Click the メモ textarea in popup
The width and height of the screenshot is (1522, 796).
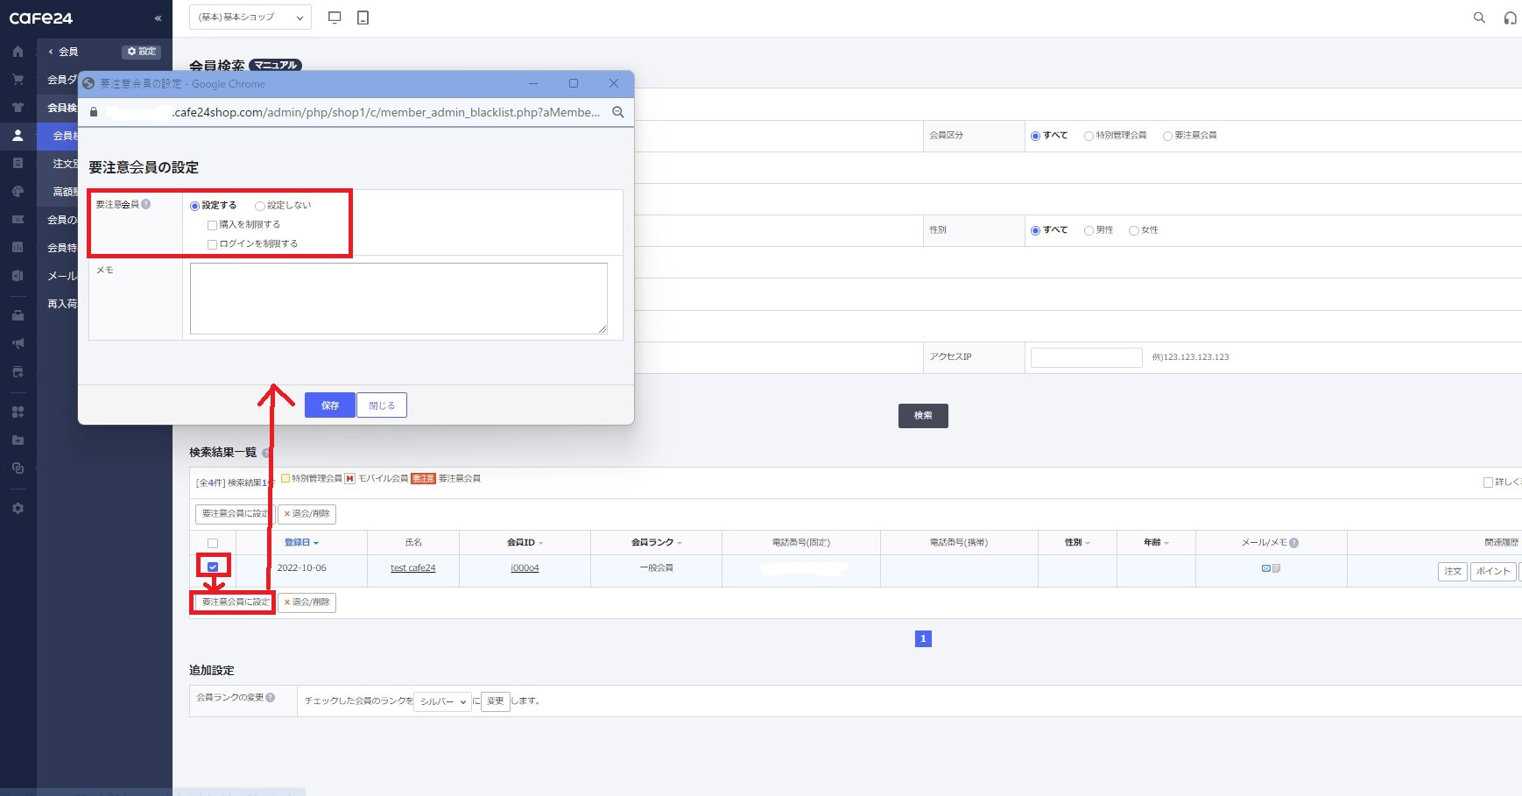(x=398, y=299)
